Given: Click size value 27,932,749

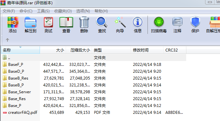Looking at the screenshot, I should [x=54, y=99].
